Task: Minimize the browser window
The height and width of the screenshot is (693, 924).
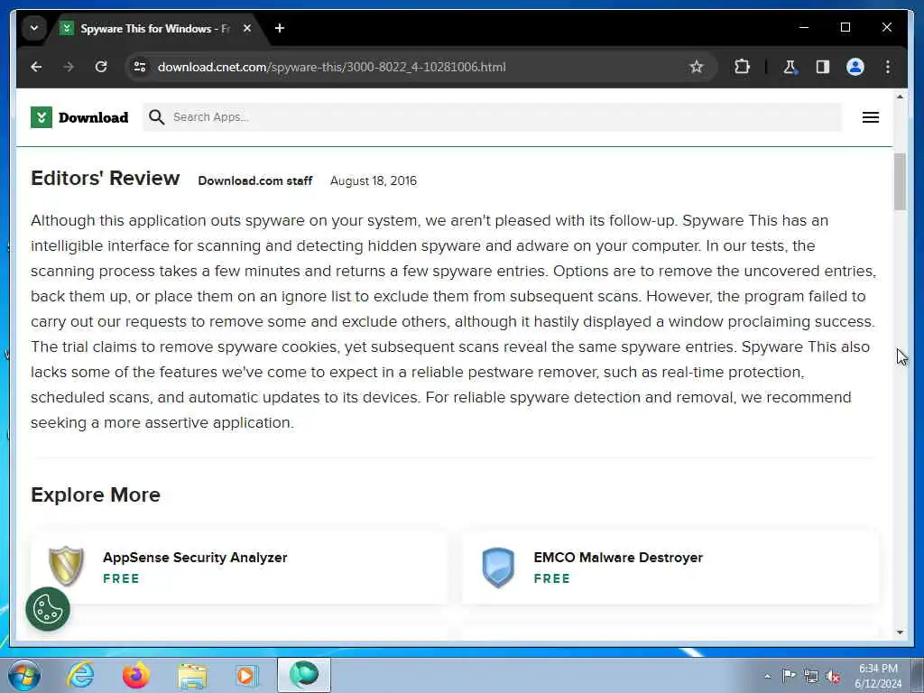Action: point(804,27)
